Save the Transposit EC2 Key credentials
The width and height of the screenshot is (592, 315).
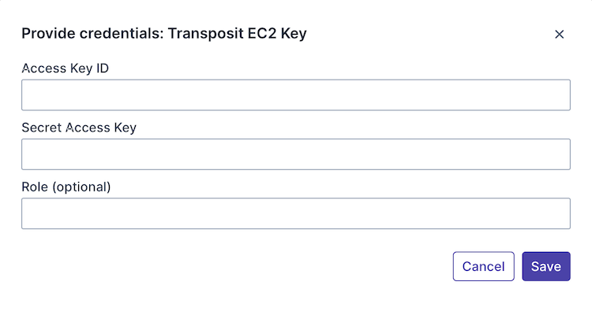(x=545, y=266)
